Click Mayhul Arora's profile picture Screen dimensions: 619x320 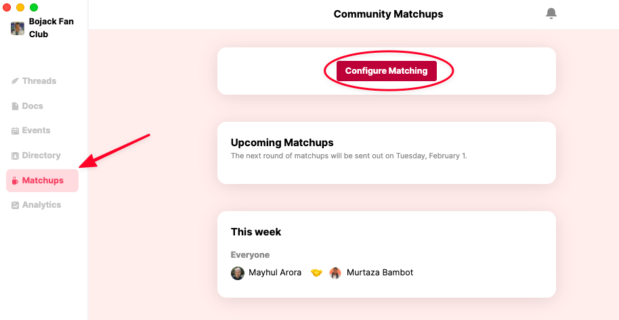coord(238,273)
